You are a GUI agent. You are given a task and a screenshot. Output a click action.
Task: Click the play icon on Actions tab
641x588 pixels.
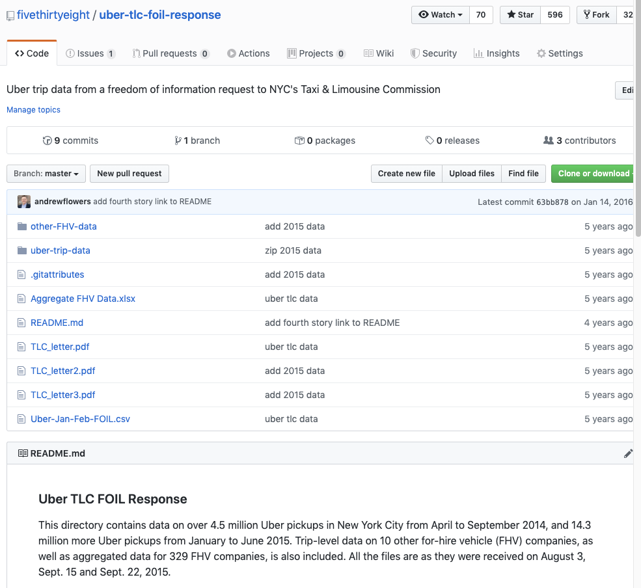point(232,53)
